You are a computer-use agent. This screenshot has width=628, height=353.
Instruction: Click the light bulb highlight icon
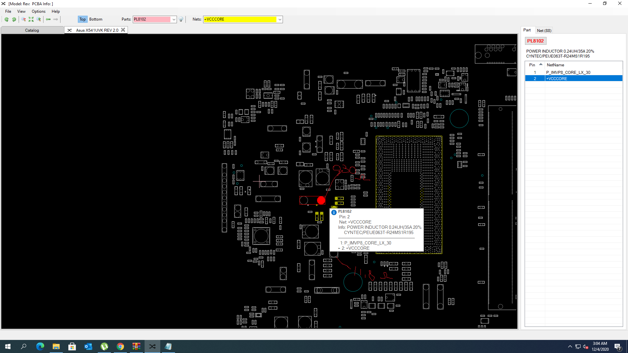coord(181,19)
